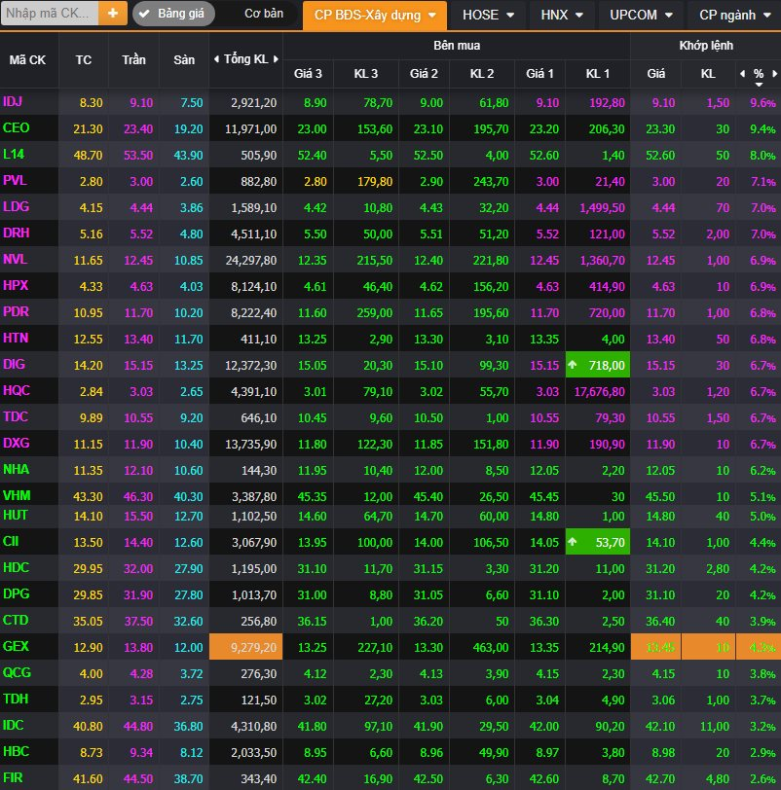Select the highlighted GEX total volume cell
781x790 pixels.
coord(246,646)
